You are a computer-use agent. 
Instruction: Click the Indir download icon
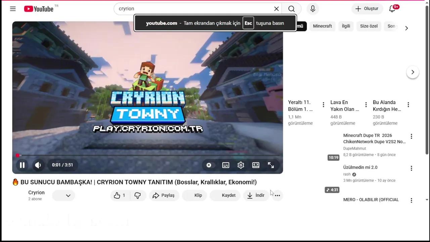pos(250,195)
